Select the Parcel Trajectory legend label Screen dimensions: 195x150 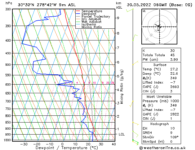[x=96, y=16]
